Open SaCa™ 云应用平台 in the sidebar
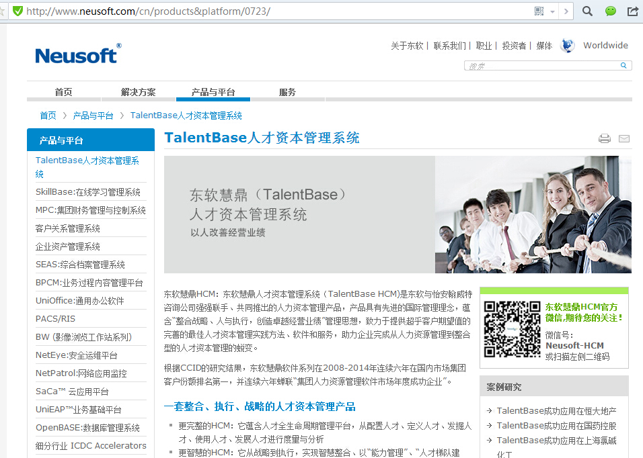The height and width of the screenshot is (458, 643). pyautogui.click(x=72, y=392)
